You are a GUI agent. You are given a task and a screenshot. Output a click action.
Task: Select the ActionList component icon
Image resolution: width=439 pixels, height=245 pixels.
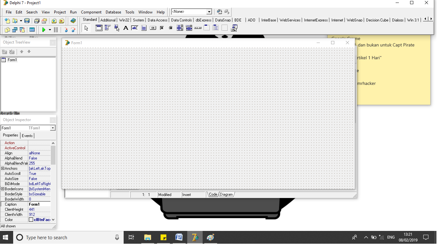(234, 28)
